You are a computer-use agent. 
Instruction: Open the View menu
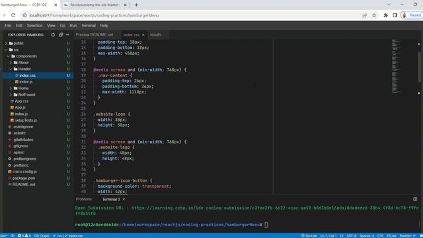coord(51,26)
